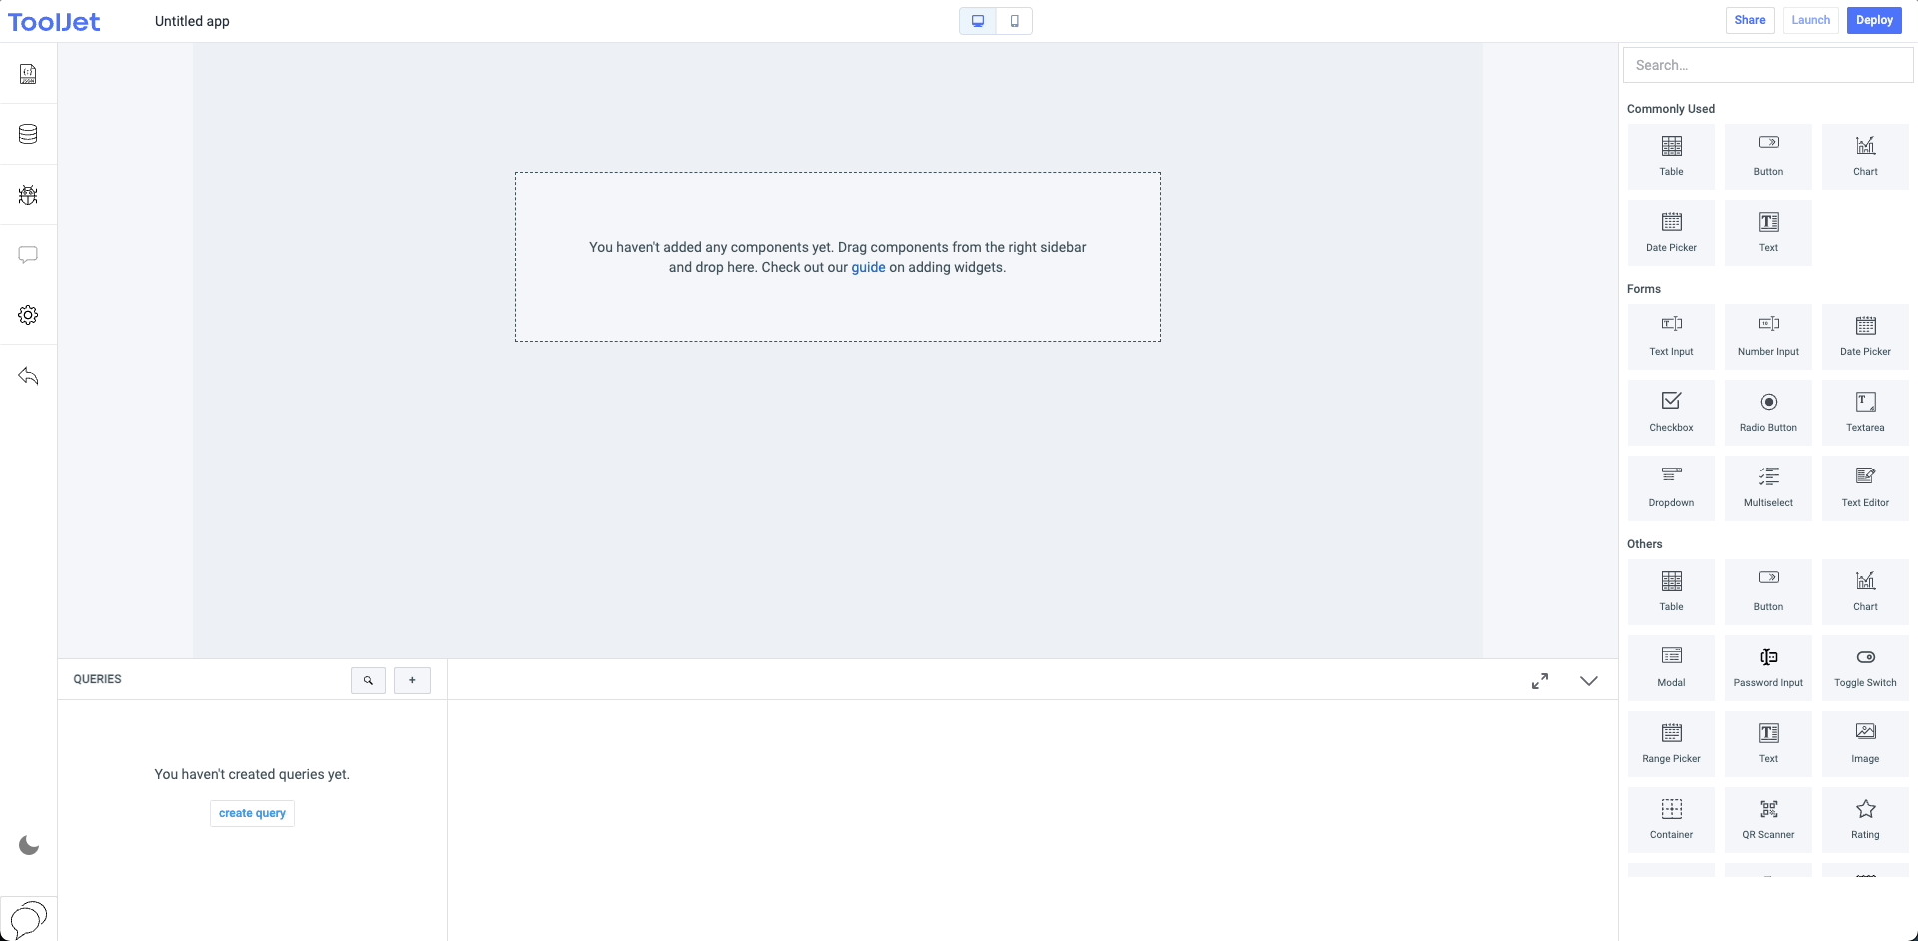
Task: Click the create query button
Action: [x=252, y=813]
